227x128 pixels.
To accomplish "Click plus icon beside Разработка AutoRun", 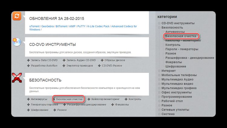I will [x=28, y=66].
